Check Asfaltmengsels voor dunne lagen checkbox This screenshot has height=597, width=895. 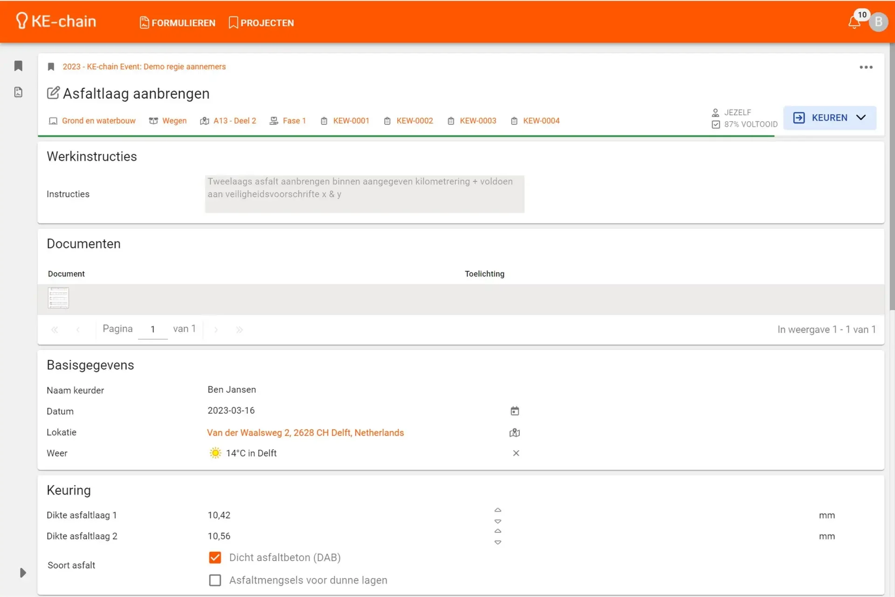click(215, 580)
